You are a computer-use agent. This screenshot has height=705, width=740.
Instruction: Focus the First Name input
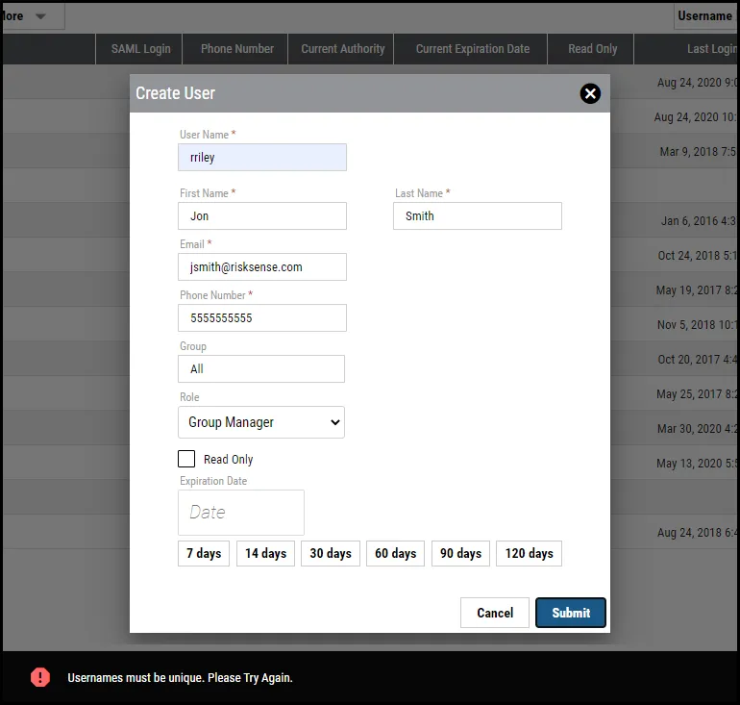click(x=262, y=215)
